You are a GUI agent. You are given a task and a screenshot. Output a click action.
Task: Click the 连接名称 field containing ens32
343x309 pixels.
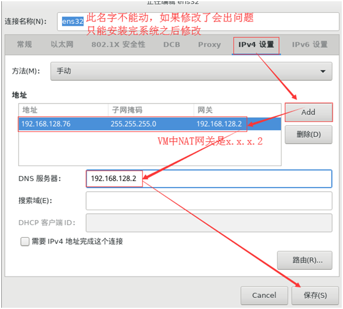[x=198, y=21]
